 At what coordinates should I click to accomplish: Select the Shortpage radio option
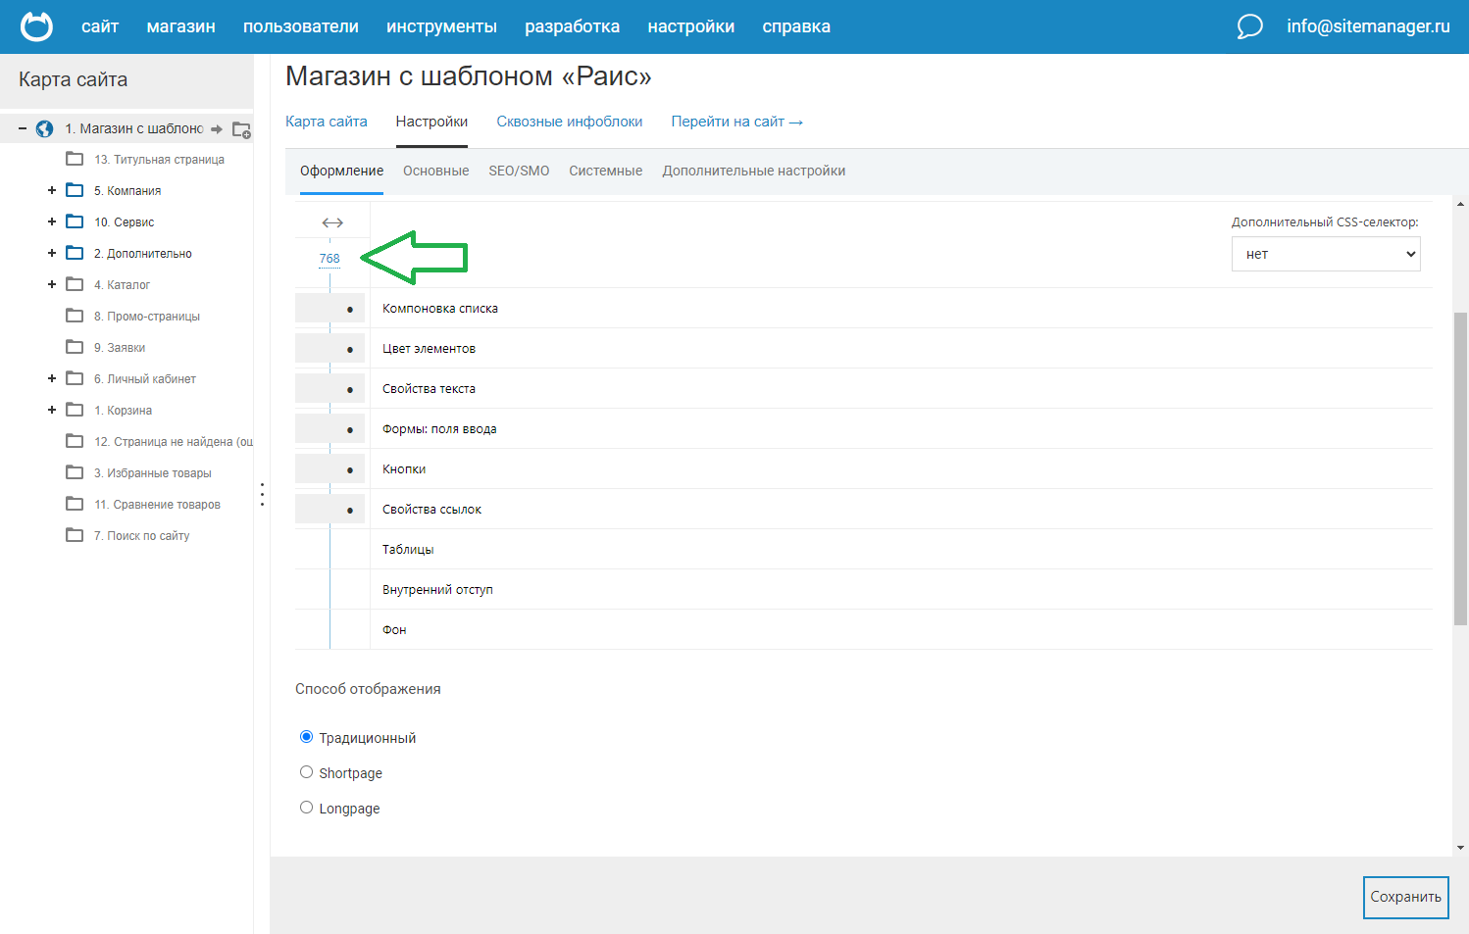coord(306,772)
